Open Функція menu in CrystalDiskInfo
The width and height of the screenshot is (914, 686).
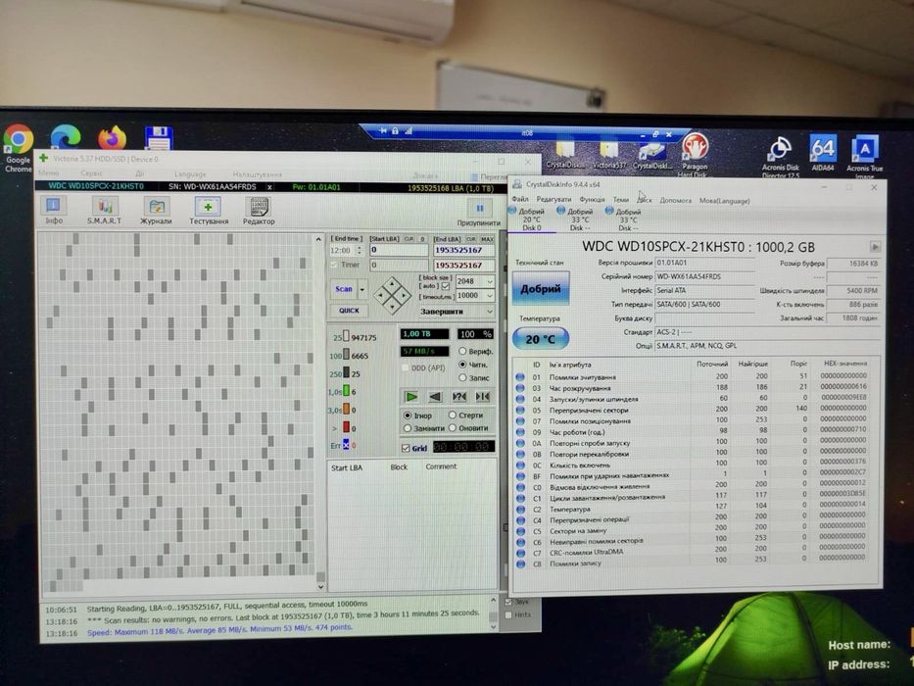[592, 199]
